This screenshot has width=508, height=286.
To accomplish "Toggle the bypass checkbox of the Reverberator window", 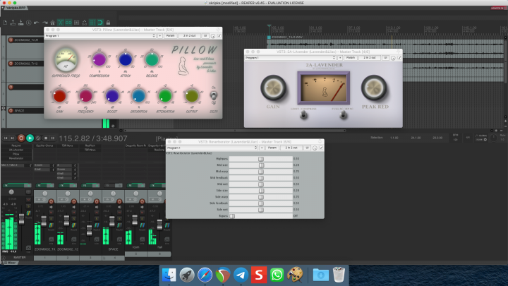I will pyautogui.click(x=321, y=148).
